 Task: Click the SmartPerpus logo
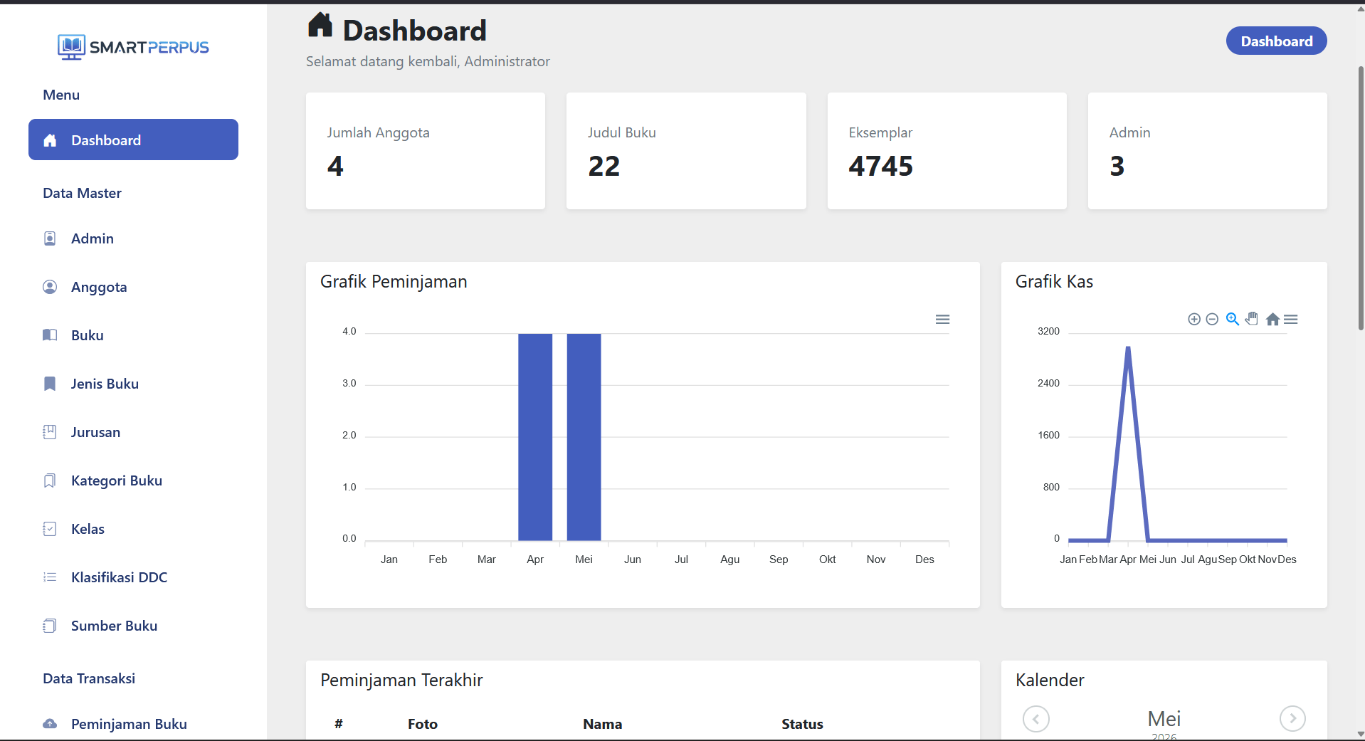(133, 47)
